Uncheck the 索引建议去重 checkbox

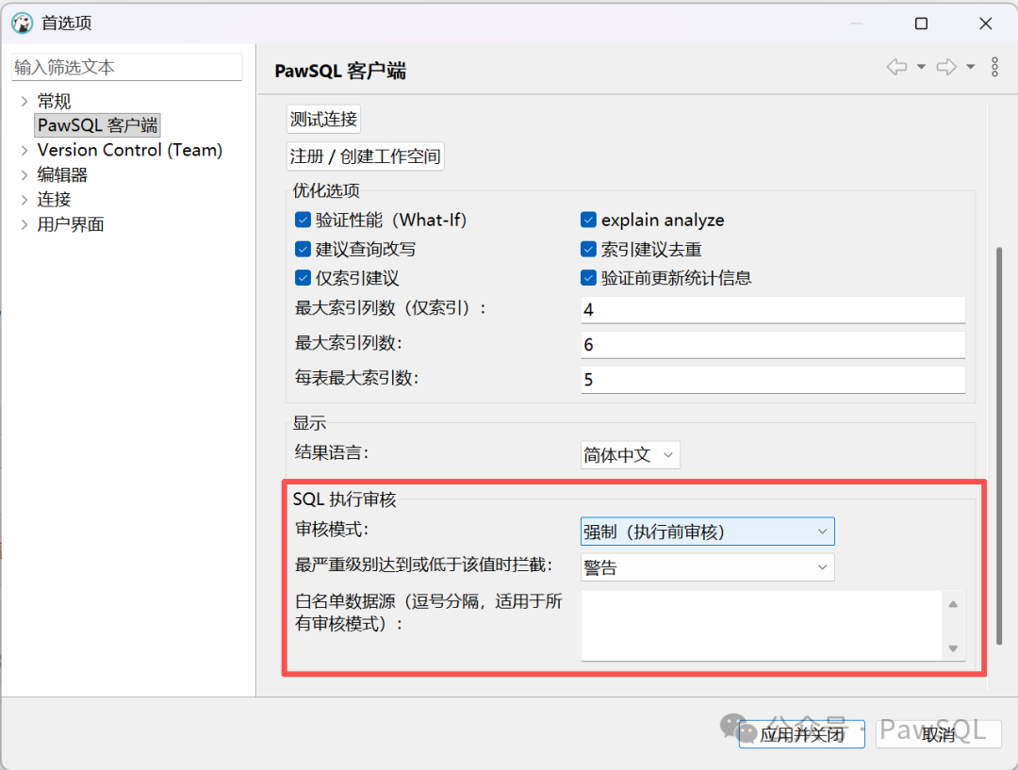(x=588, y=250)
